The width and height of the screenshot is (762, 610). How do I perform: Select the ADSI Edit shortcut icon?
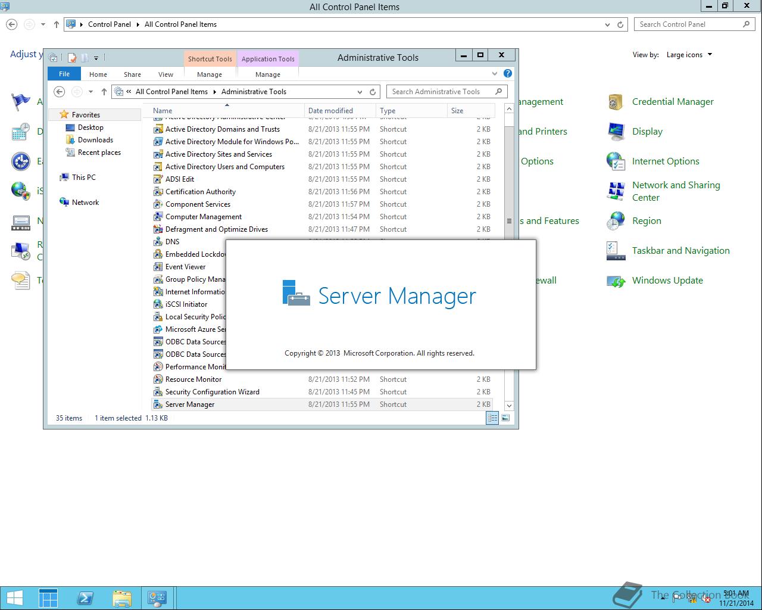(x=158, y=179)
